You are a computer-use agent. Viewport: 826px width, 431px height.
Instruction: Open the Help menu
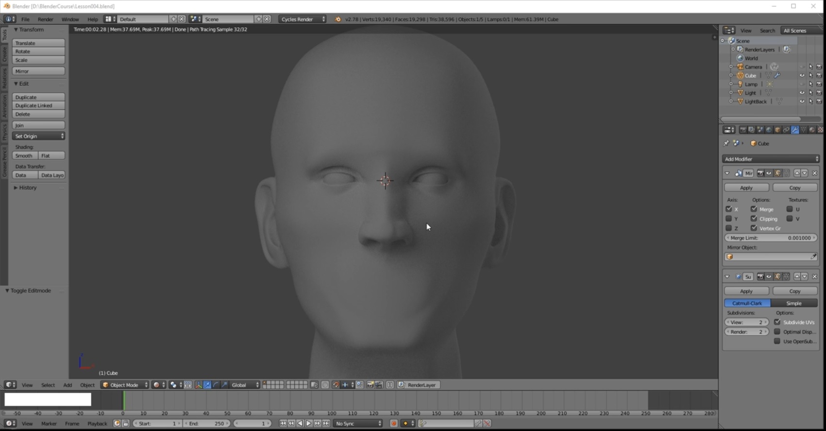click(92, 19)
